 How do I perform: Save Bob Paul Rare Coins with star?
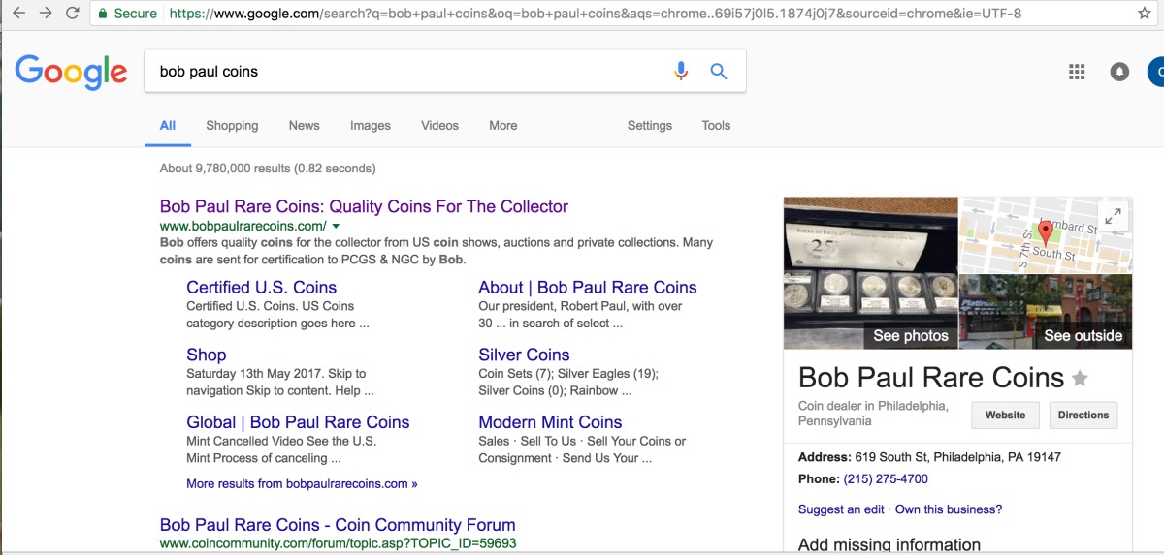coord(1080,379)
